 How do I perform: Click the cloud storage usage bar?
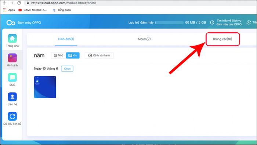pyautogui.click(x=169, y=22)
